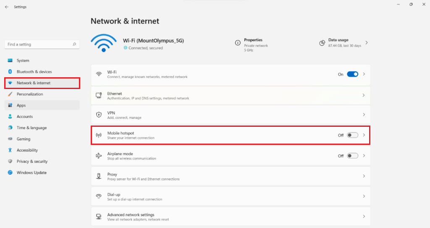
Task: Click the Proxy server icon
Action: click(99, 176)
